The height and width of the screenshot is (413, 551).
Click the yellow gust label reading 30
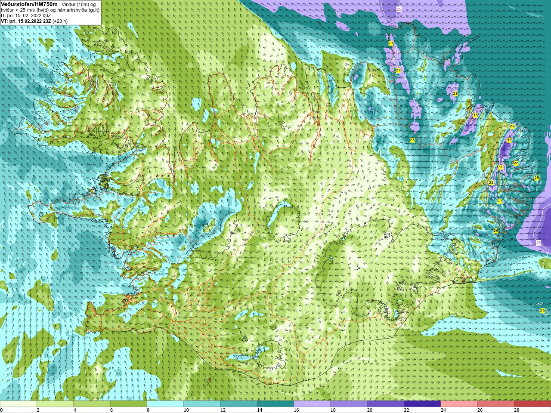509,140
